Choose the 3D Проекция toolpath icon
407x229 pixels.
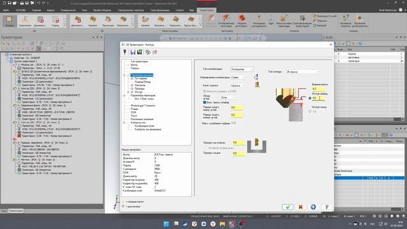coord(108,21)
